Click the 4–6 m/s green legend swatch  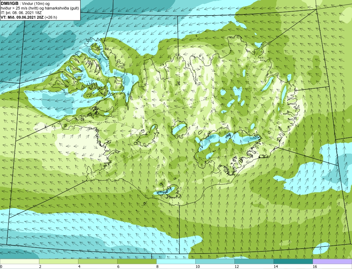point(98,261)
